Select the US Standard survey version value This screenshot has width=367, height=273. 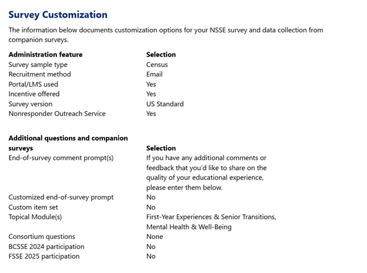165,104
